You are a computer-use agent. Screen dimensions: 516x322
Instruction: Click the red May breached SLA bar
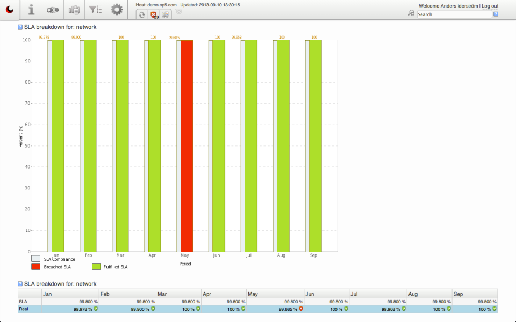(x=187, y=146)
